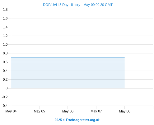Click the -0.4 y-axis label
This screenshot has height=125, width=154.
5,106
